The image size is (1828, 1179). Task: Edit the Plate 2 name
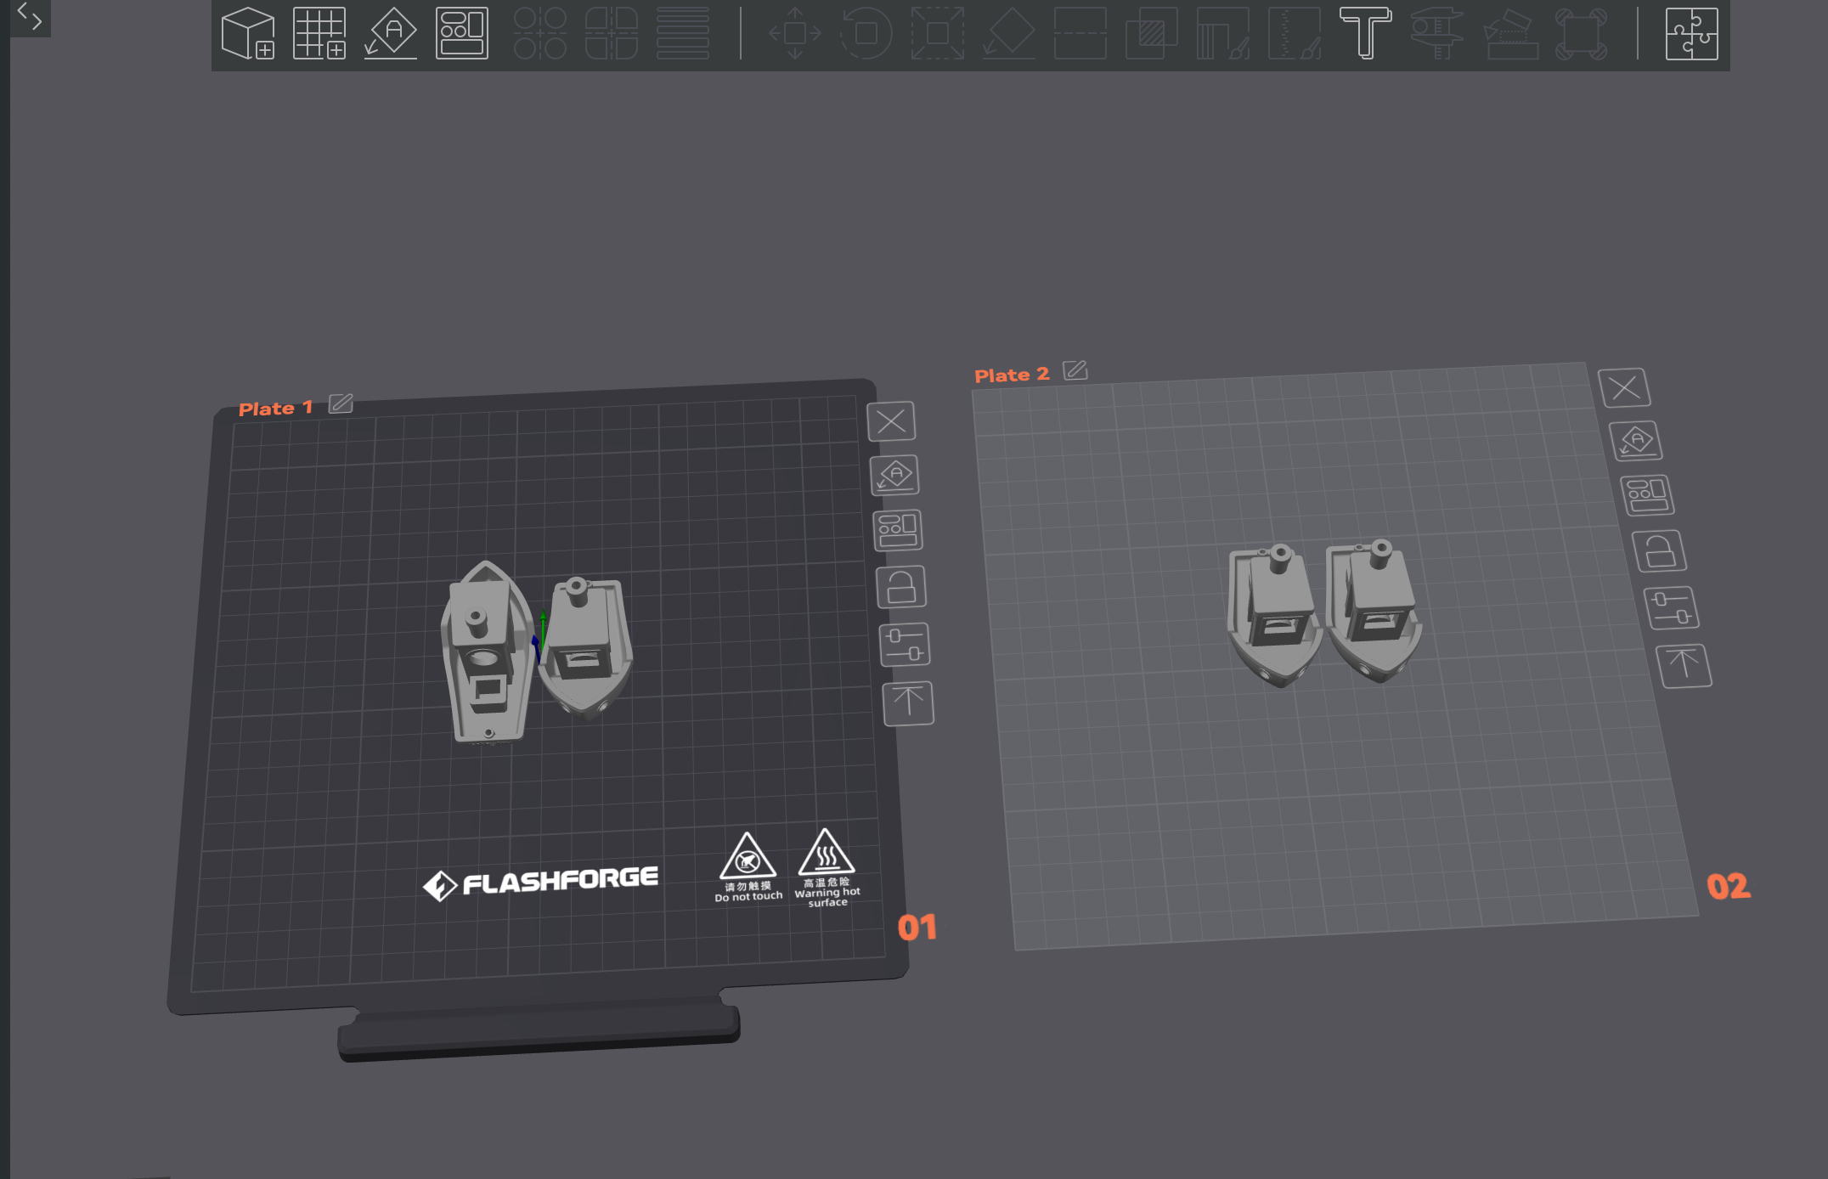tap(1075, 370)
